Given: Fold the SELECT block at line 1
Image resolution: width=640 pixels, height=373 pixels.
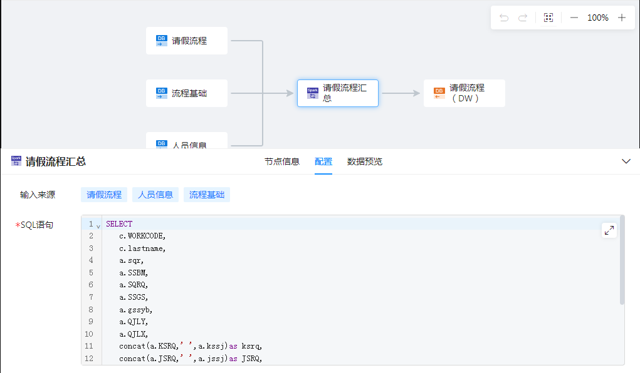Looking at the screenshot, I should 98,225.
